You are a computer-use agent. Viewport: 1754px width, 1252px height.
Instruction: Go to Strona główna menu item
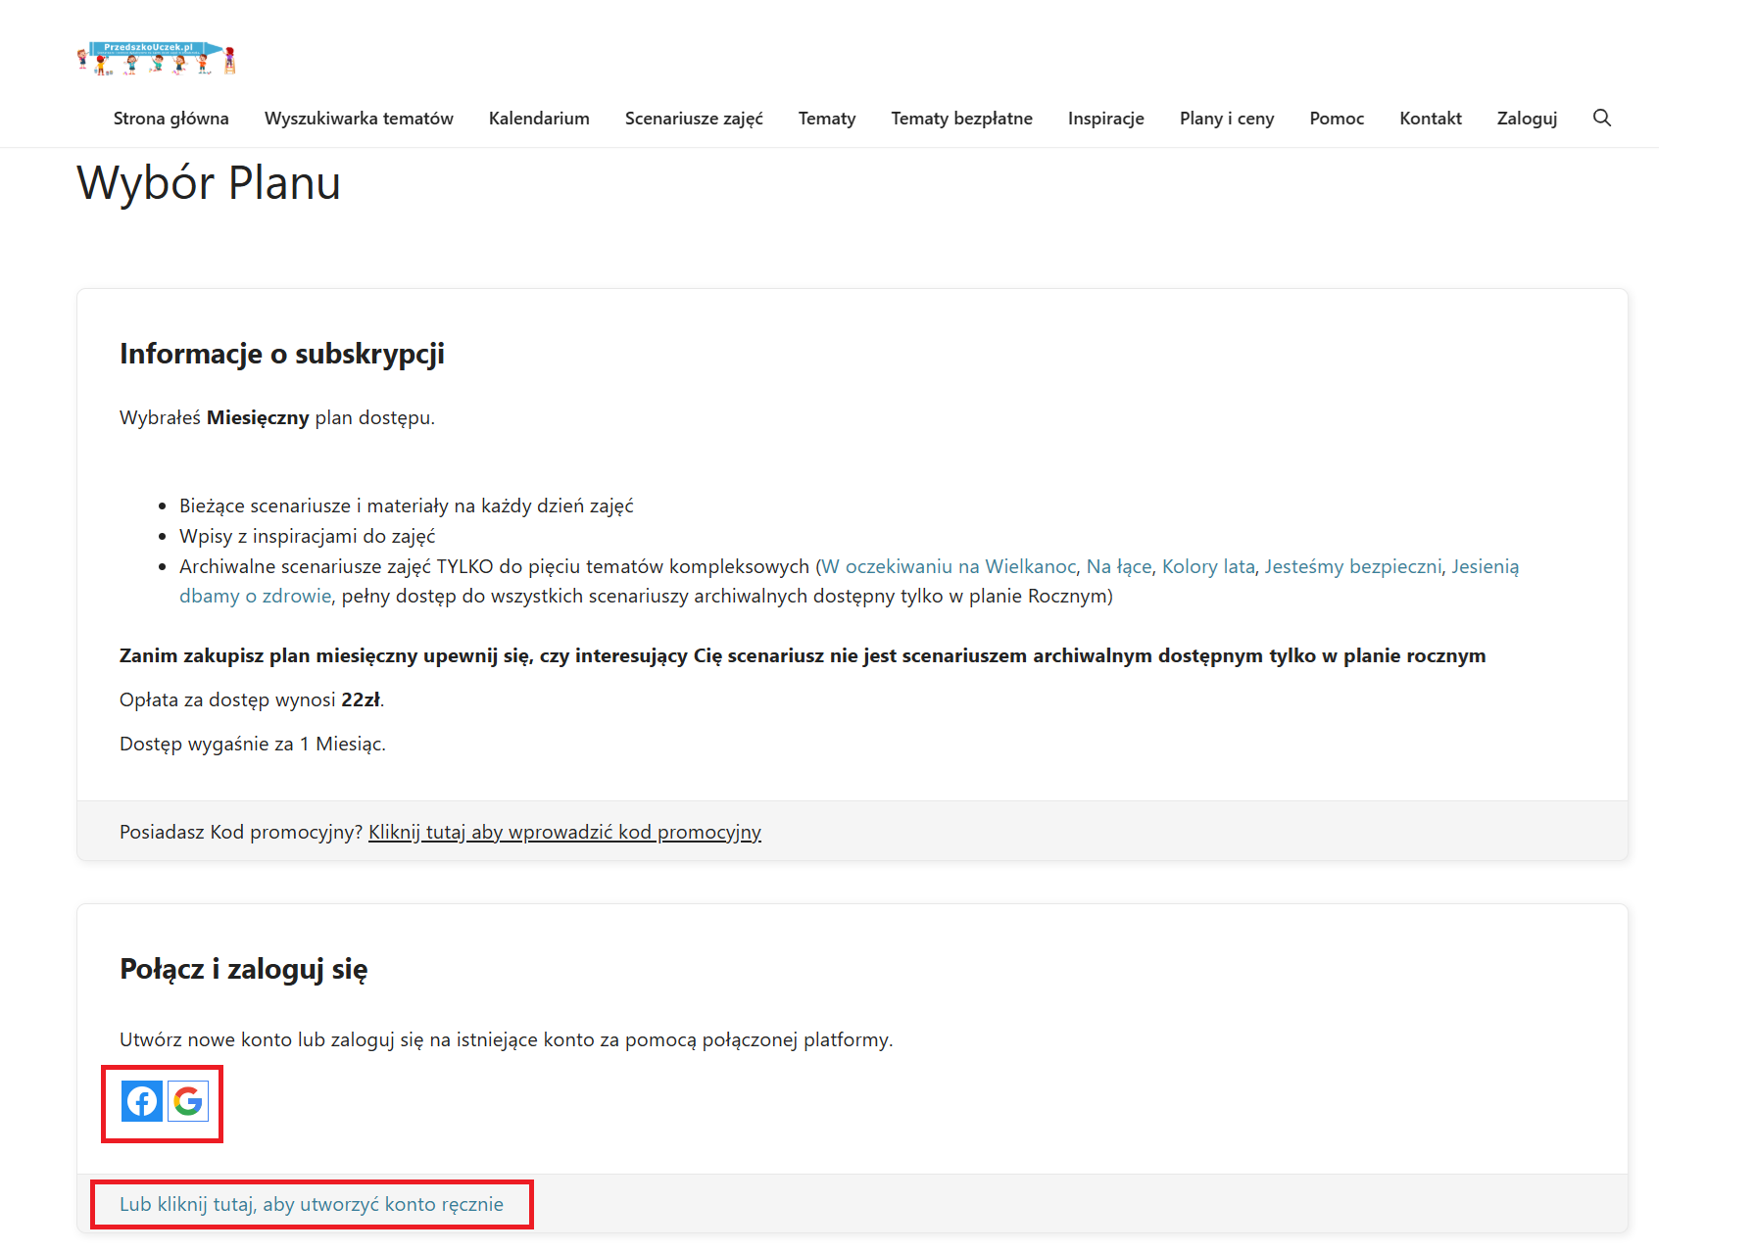tap(171, 119)
